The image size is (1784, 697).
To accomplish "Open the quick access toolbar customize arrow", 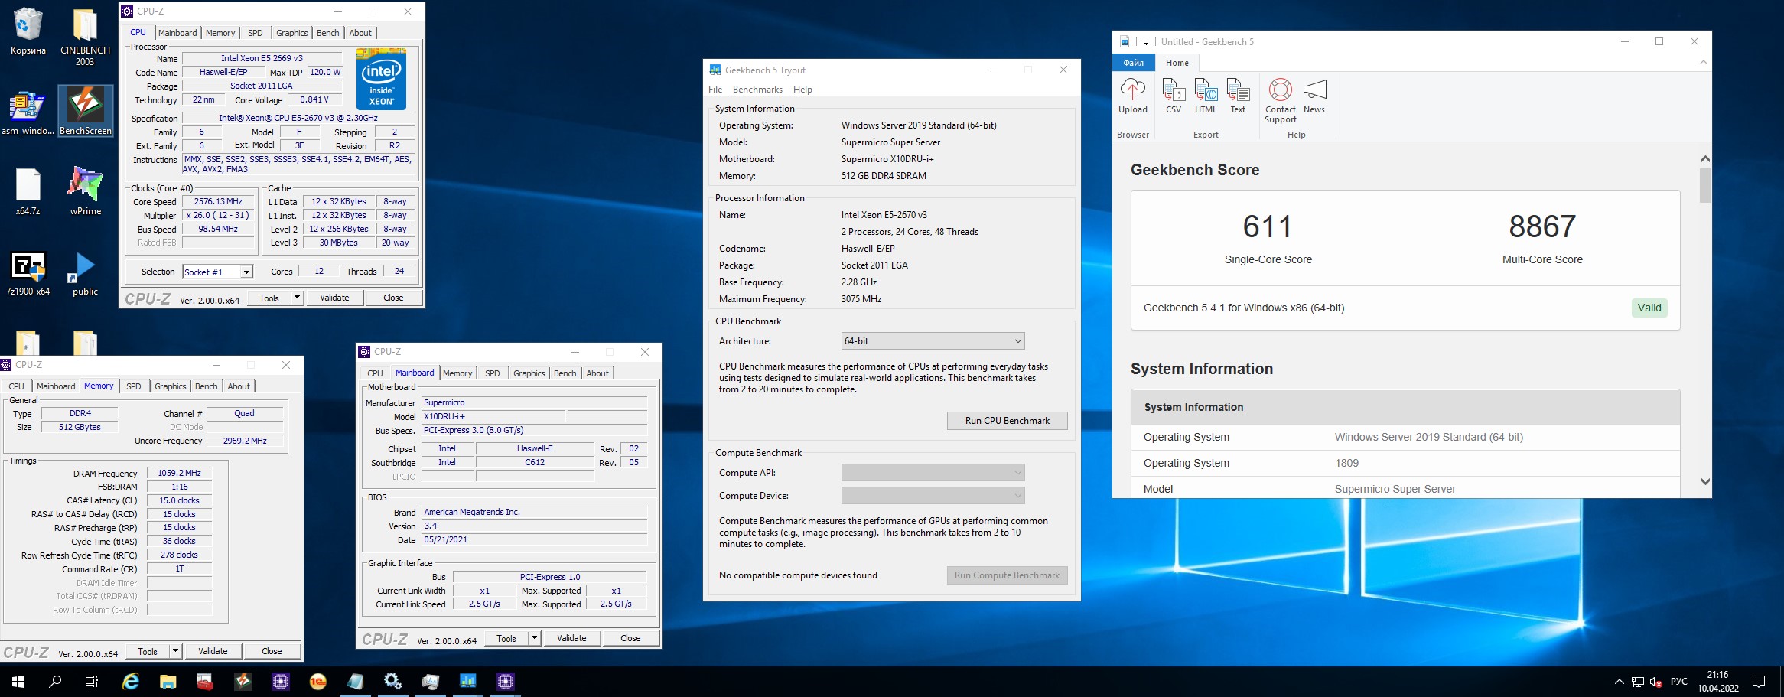I will coord(1146,42).
